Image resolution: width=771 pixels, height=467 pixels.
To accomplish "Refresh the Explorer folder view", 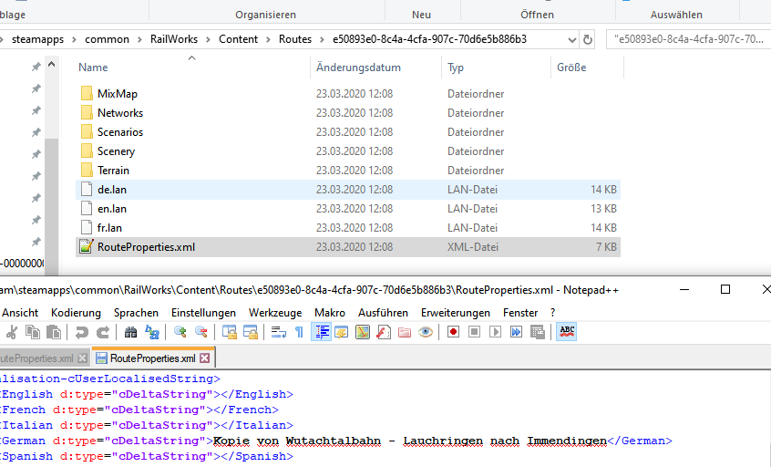I will click(x=589, y=39).
